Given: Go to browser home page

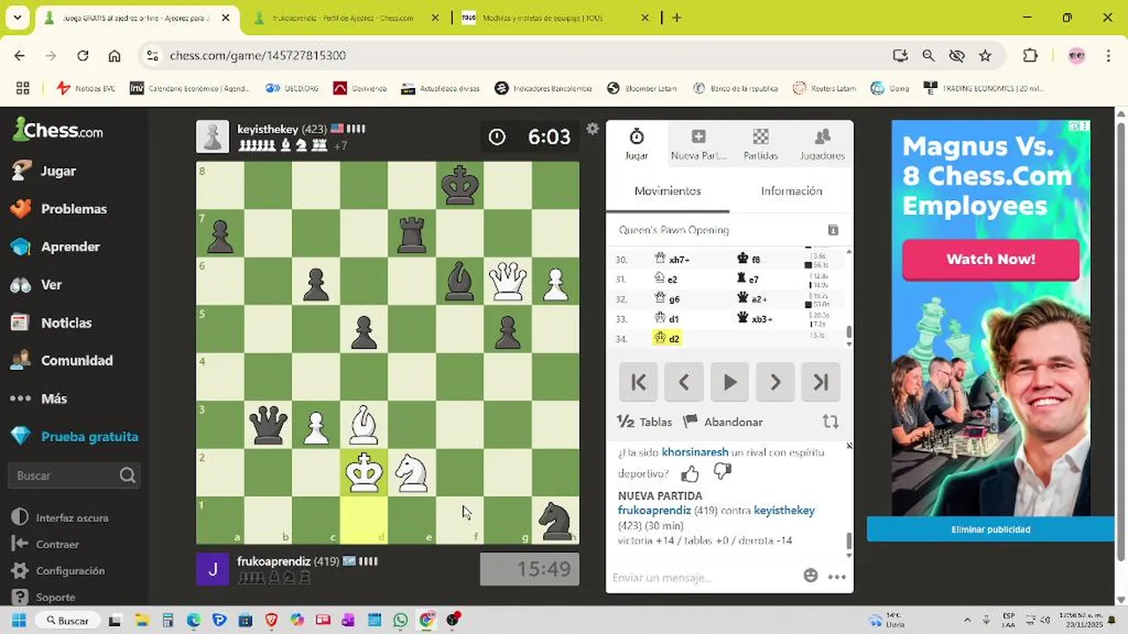Looking at the screenshot, I should point(115,55).
